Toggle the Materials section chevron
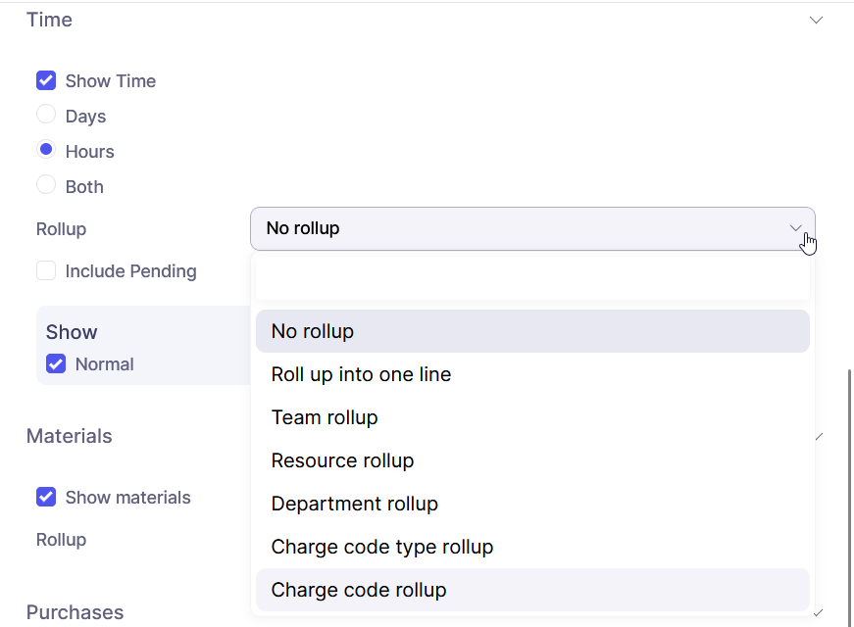This screenshot has width=854, height=627. click(x=818, y=436)
